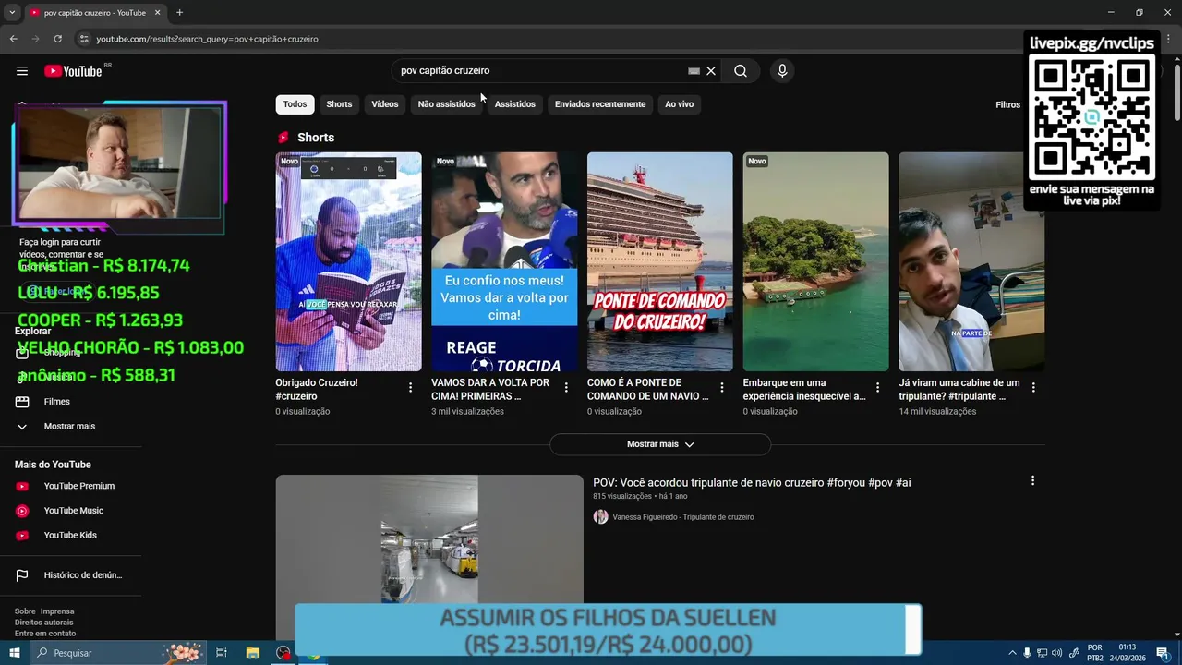Open more options for 'POV: Você acordou' video

[1032, 481]
